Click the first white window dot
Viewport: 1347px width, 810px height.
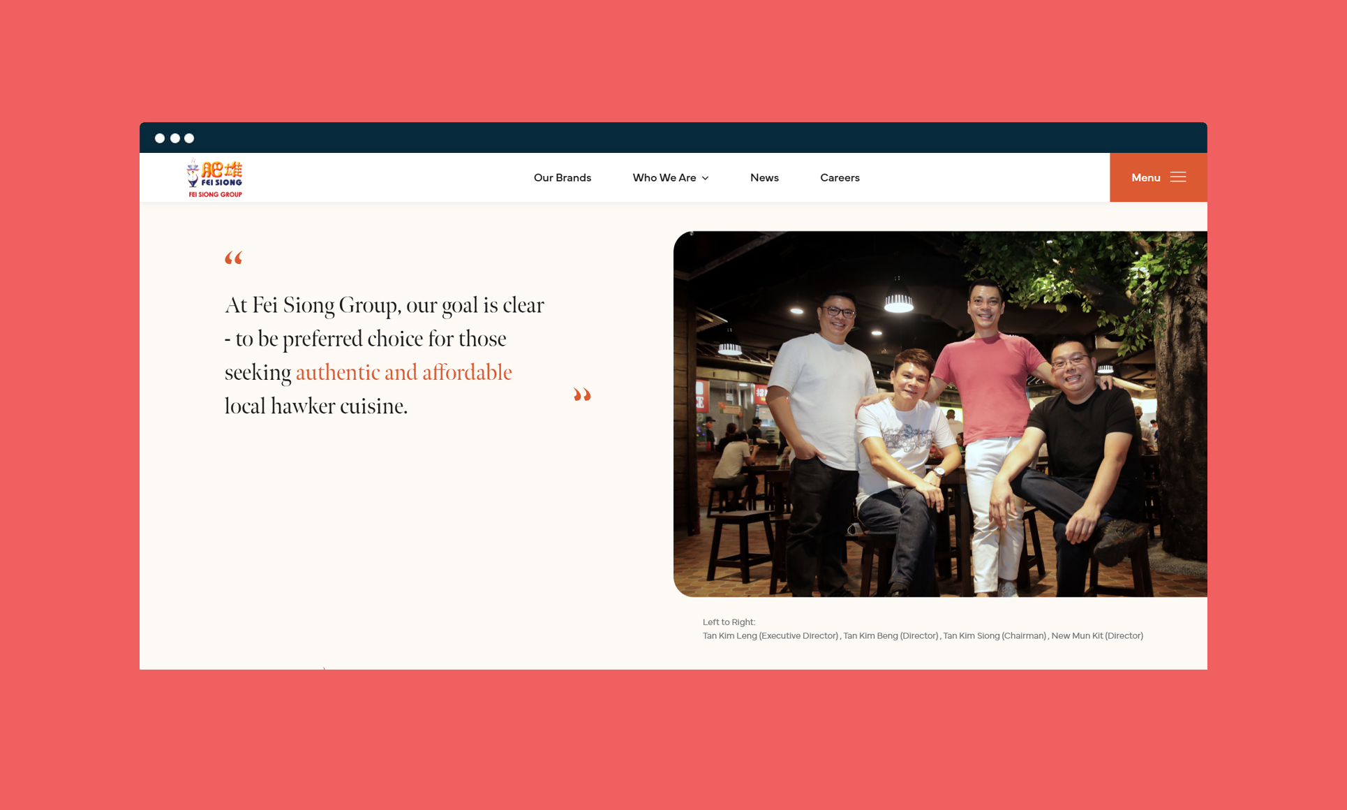coord(160,138)
